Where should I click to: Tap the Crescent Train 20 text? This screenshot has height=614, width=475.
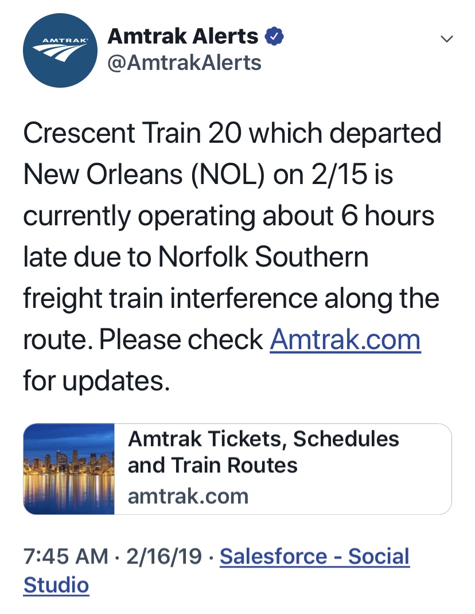pos(133,133)
